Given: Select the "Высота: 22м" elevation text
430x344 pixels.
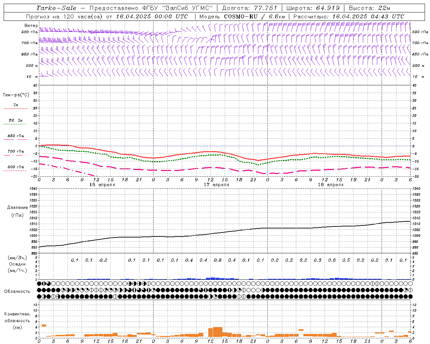Looking at the screenshot, I should 370,8.
